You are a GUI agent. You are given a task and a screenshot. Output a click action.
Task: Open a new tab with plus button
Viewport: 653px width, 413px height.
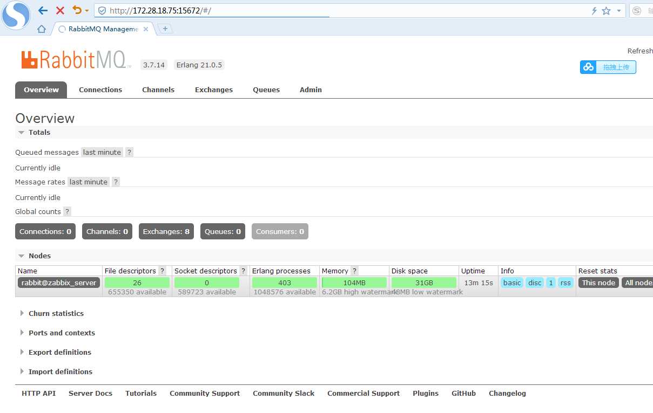point(165,29)
